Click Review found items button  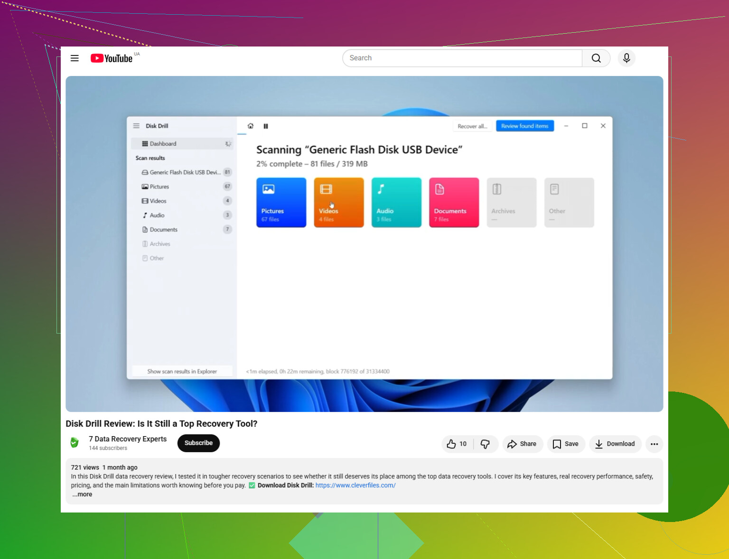coord(525,126)
